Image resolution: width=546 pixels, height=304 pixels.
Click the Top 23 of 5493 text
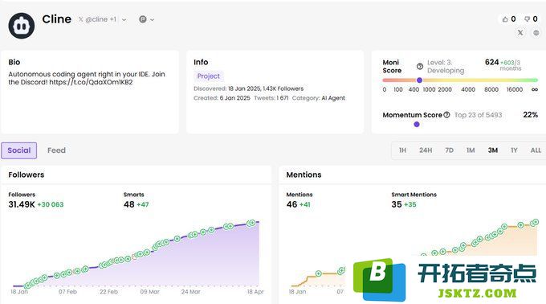coord(478,115)
